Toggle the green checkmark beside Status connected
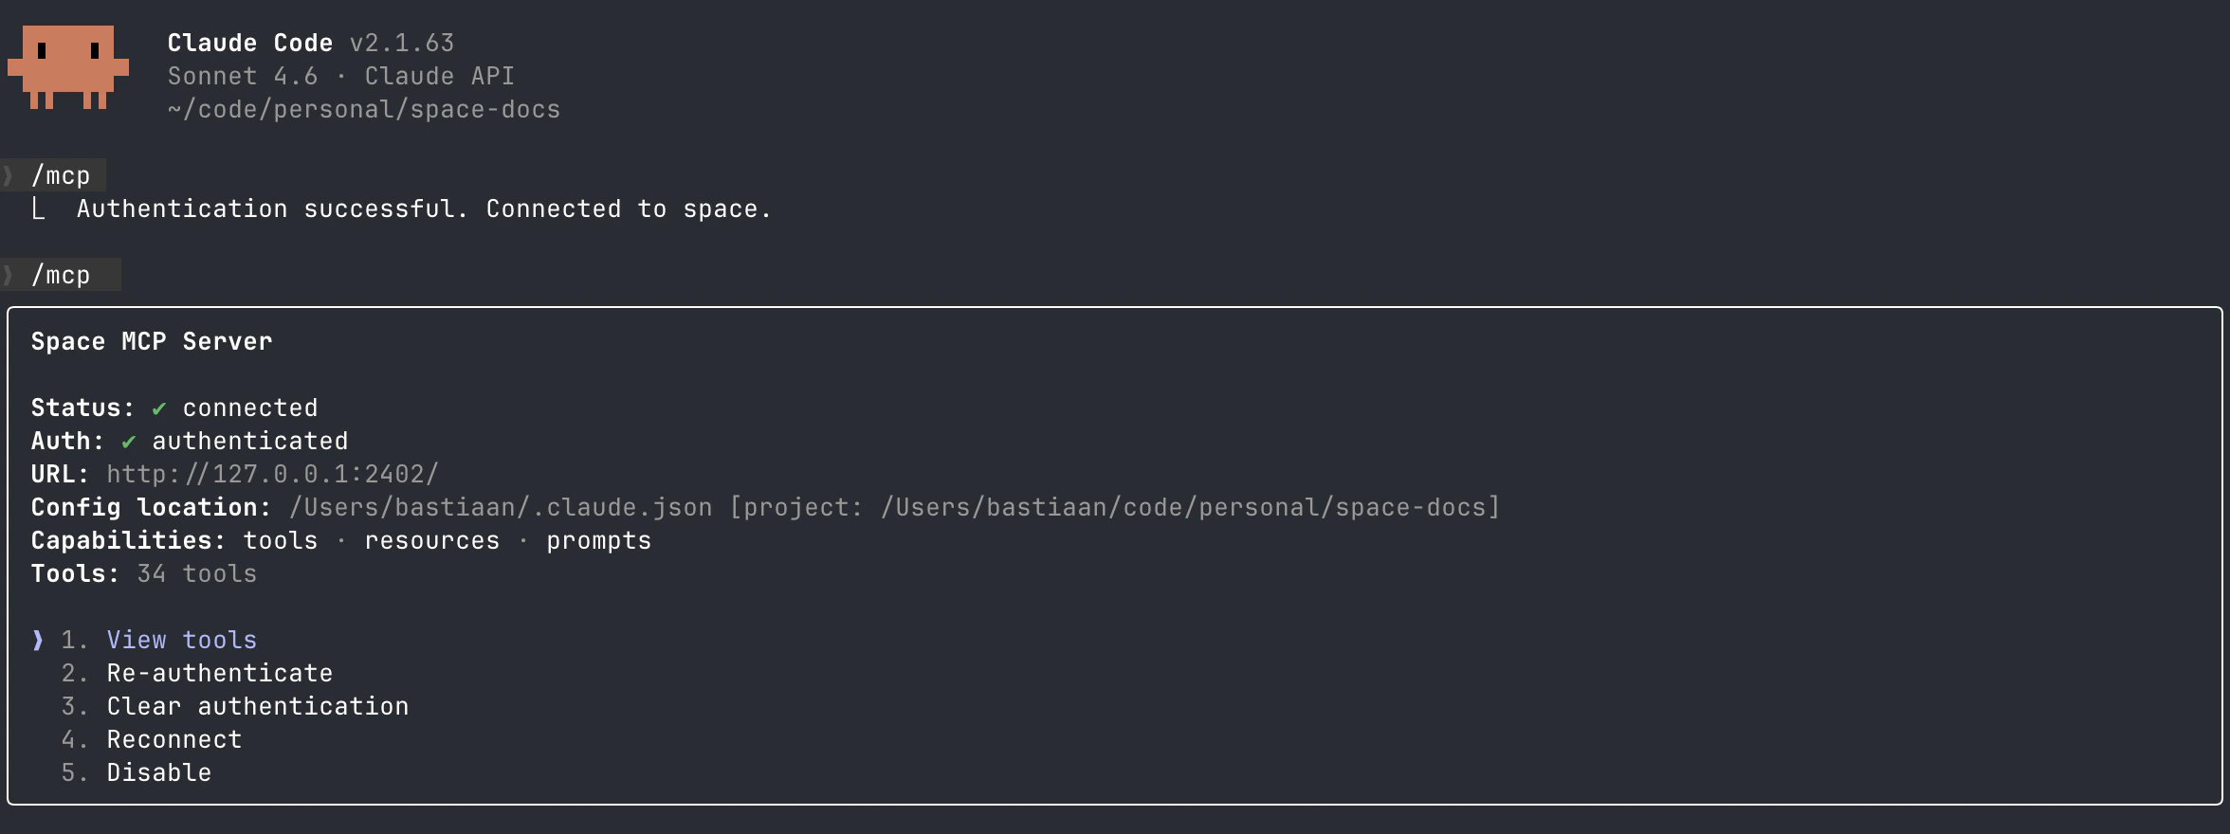Viewport: 2230px width, 834px height. (158, 408)
